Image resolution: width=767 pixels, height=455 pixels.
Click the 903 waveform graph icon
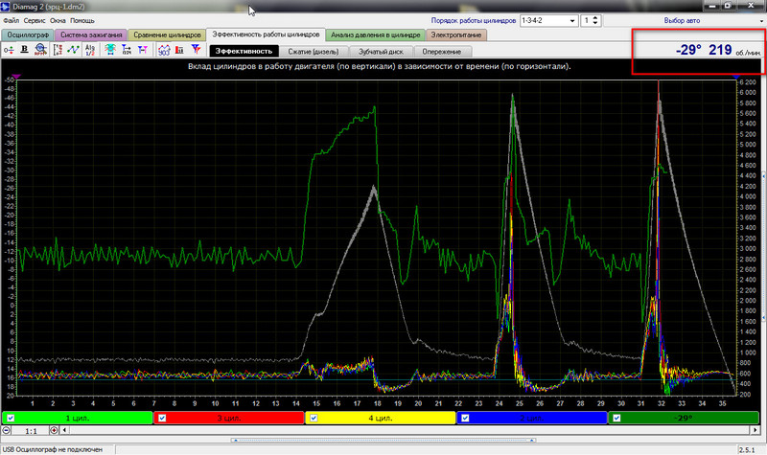164,50
